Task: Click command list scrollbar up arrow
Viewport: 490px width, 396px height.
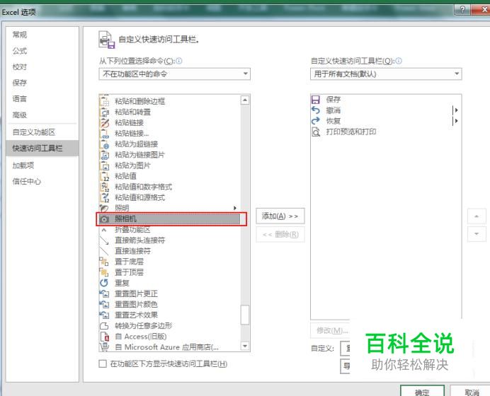Action: [245, 100]
